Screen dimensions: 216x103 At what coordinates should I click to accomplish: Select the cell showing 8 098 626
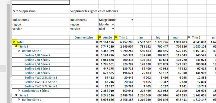click(106, 99)
